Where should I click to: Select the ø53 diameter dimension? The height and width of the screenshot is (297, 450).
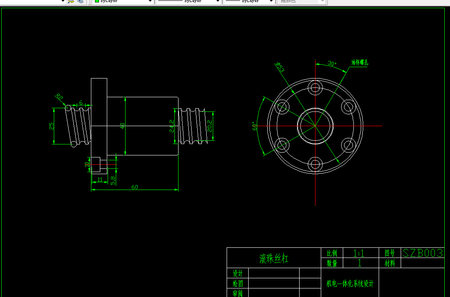coord(280,67)
